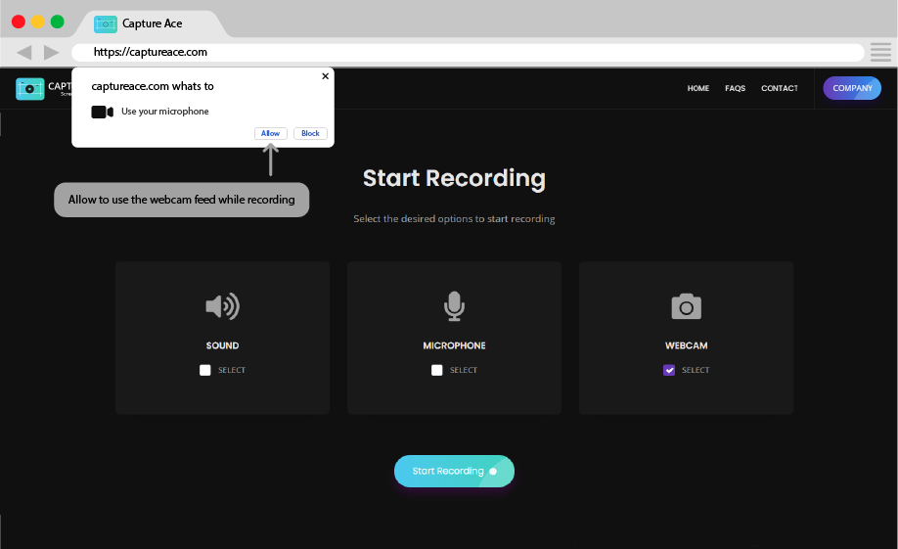Click the green maximize window button
Screen dimensions: 898x549
(58, 22)
